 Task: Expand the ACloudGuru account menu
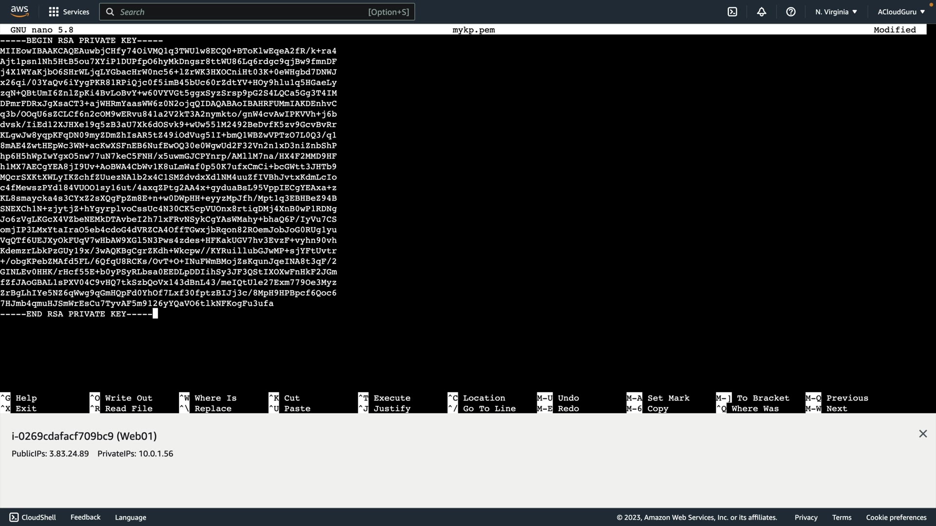pyautogui.click(x=901, y=12)
